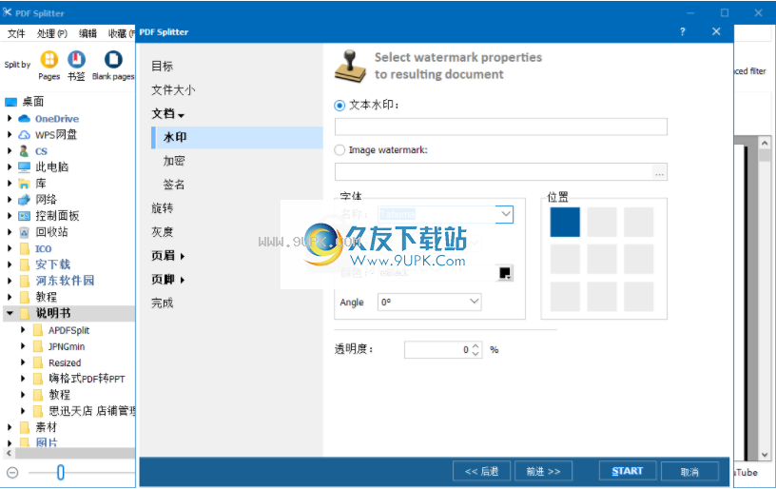This screenshot has height=489, width=776.
Task: Open 此电脑 computer icon
Action: coord(25,166)
